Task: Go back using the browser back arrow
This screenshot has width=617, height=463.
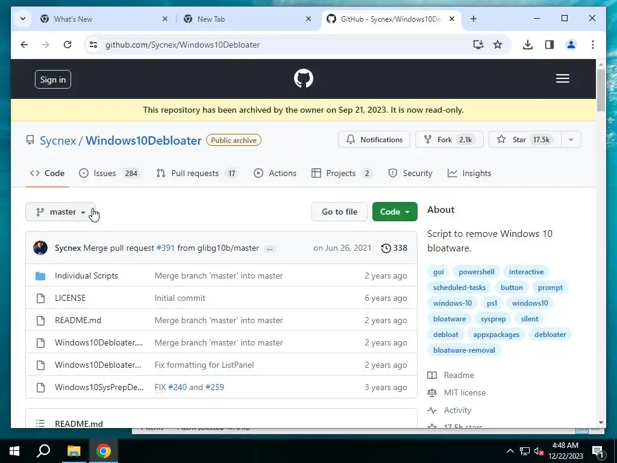Action: click(24, 45)
